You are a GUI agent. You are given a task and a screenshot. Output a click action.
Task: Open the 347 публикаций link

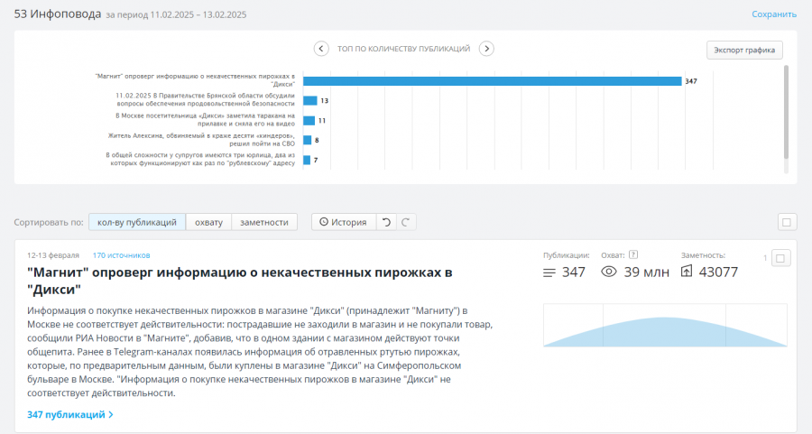69,414
